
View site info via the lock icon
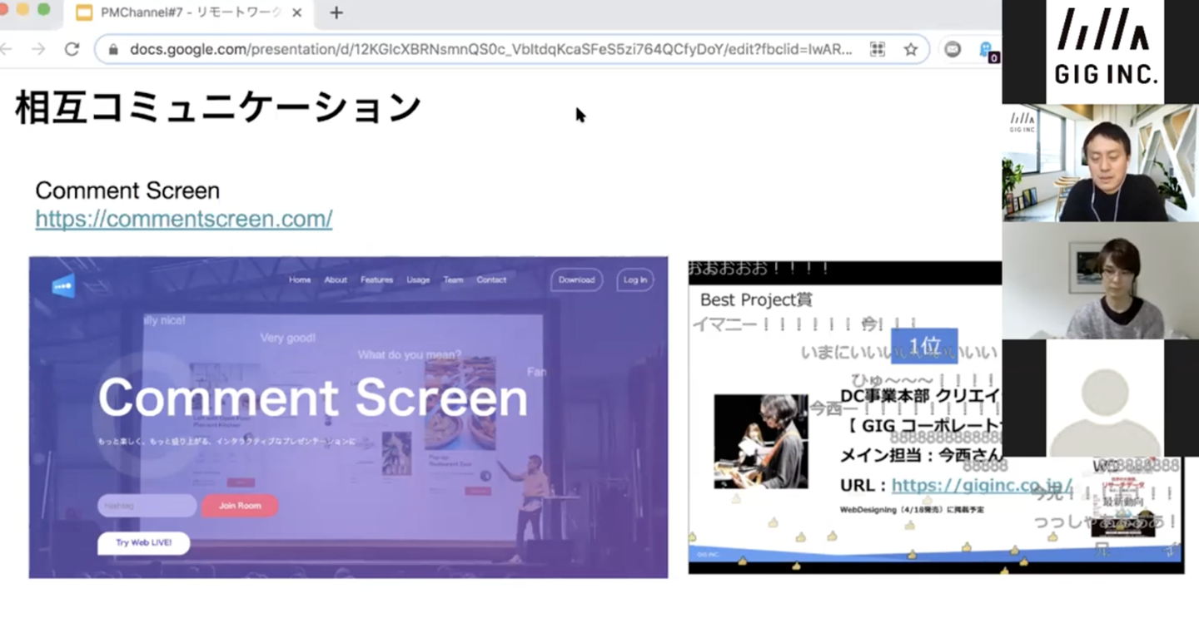[x=113, y=49]
